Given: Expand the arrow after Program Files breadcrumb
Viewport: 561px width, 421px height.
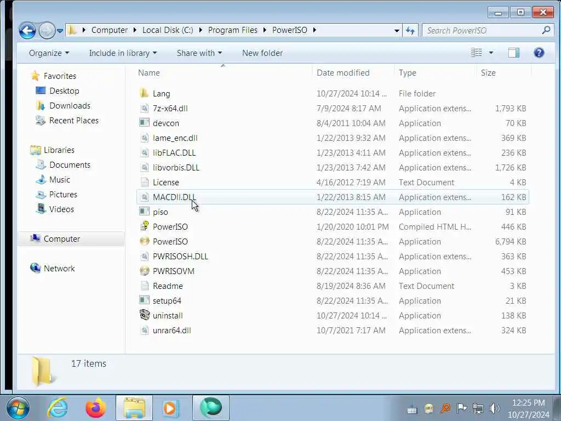Looking at the screenshot, I should coord(265,31).
